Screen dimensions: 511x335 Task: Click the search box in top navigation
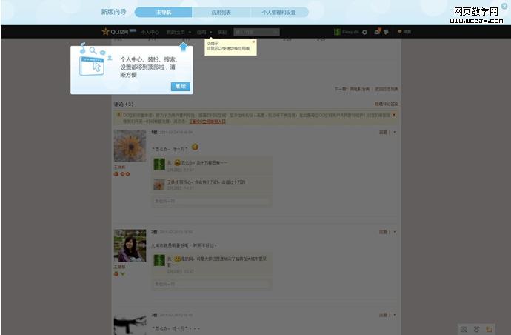[255, 32]
